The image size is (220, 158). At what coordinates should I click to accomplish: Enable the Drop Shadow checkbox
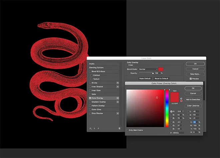tap(90, 113)
